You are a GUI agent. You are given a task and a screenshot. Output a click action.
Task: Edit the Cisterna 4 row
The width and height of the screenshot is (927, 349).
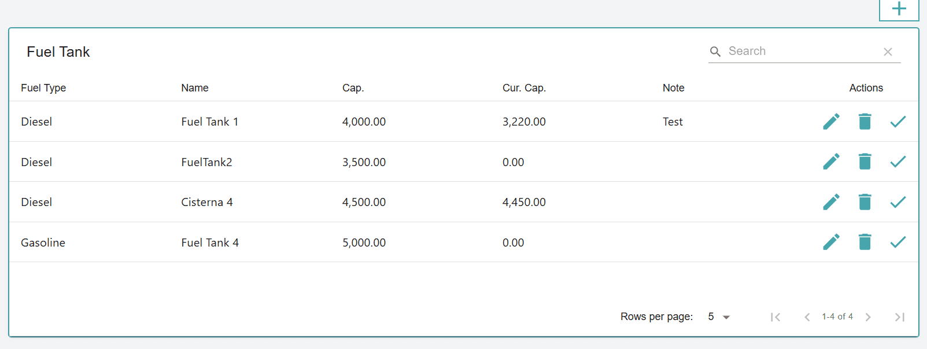point(831,202)
